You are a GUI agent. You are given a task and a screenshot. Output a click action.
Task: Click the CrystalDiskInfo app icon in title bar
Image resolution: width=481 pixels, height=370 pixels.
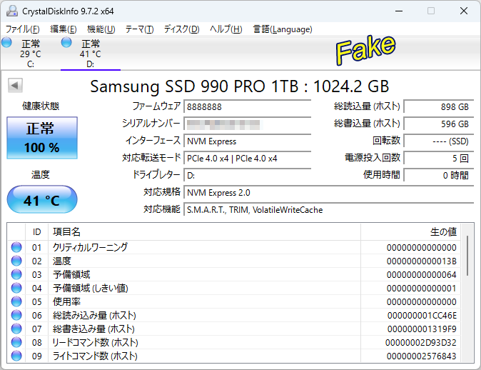(x=12, y=11)
